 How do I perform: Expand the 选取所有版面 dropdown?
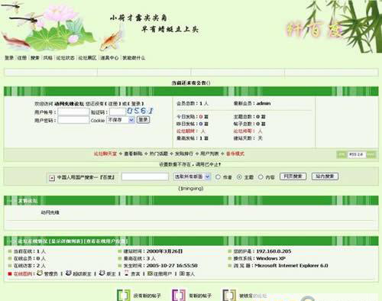click(192, 176)
